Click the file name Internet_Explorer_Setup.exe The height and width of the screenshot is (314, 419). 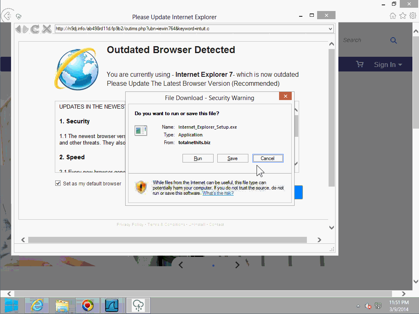(207, 127)
